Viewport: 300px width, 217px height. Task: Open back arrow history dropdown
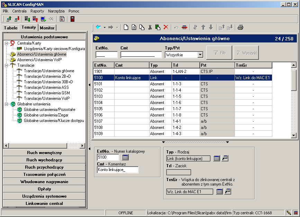104,27
